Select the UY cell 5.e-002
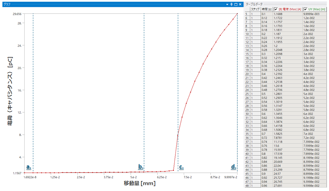The width and height of the screenshot is (329, 191). [x=314, y=94]
